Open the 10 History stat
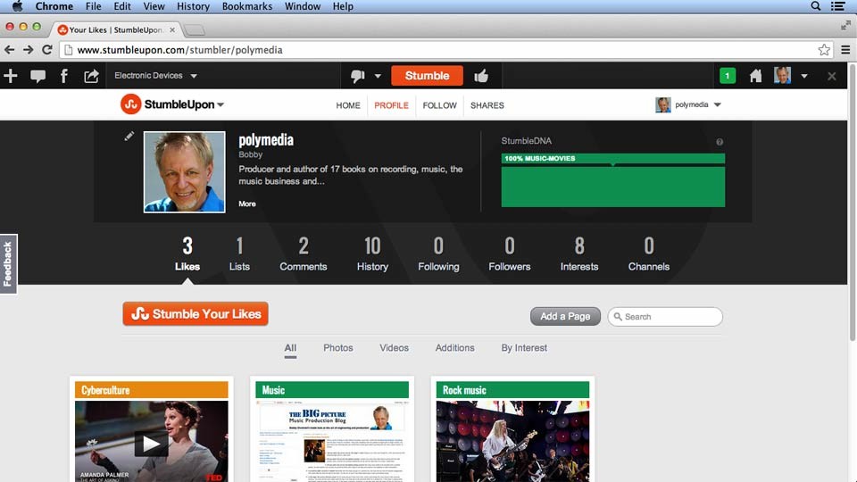 tap(373, 254)
